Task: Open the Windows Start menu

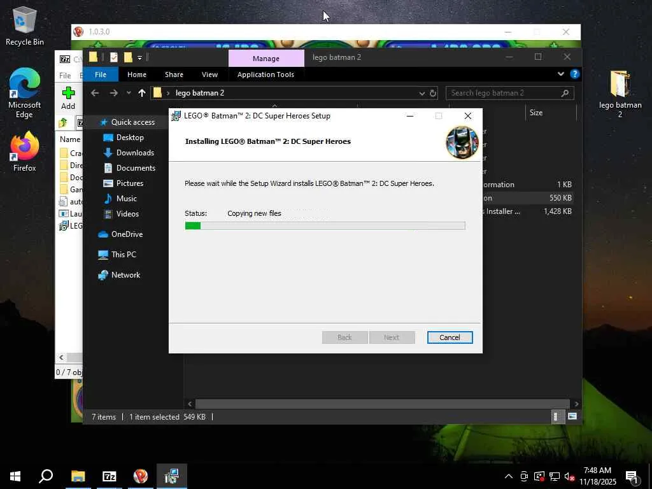Action: pos(15,476)
